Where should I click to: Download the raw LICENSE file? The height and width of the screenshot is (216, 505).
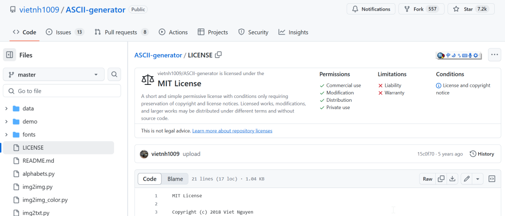pos(452,179)
